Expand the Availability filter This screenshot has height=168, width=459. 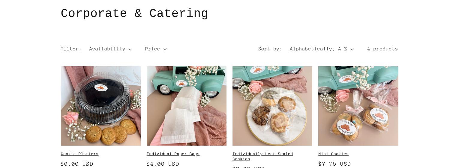pyautogui.click(x=110, y=49)
